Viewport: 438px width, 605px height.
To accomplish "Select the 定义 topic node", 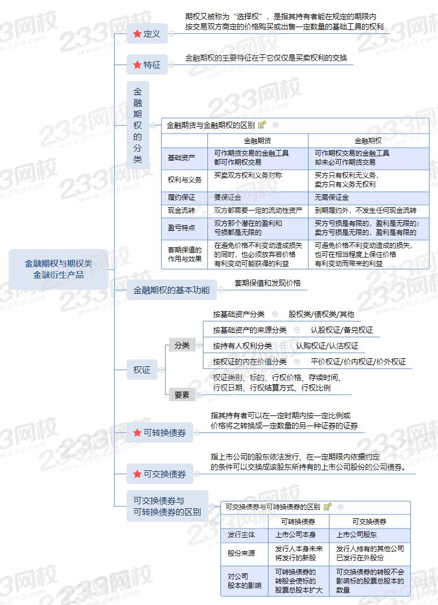I will pyautogui.click(x=147, y=33).
